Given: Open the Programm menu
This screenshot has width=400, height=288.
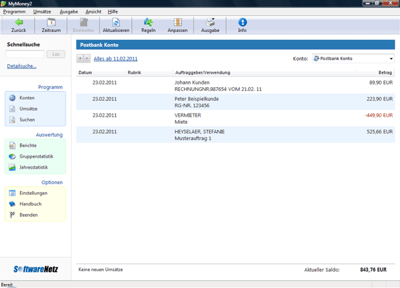Looking at the screenshot, I should tap(14, 12).
